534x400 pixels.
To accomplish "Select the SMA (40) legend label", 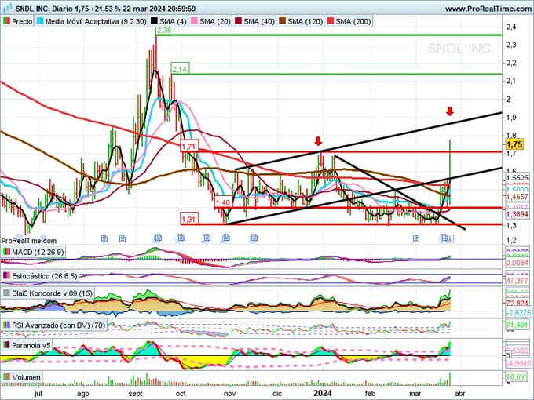I will (x=259, y=21).
